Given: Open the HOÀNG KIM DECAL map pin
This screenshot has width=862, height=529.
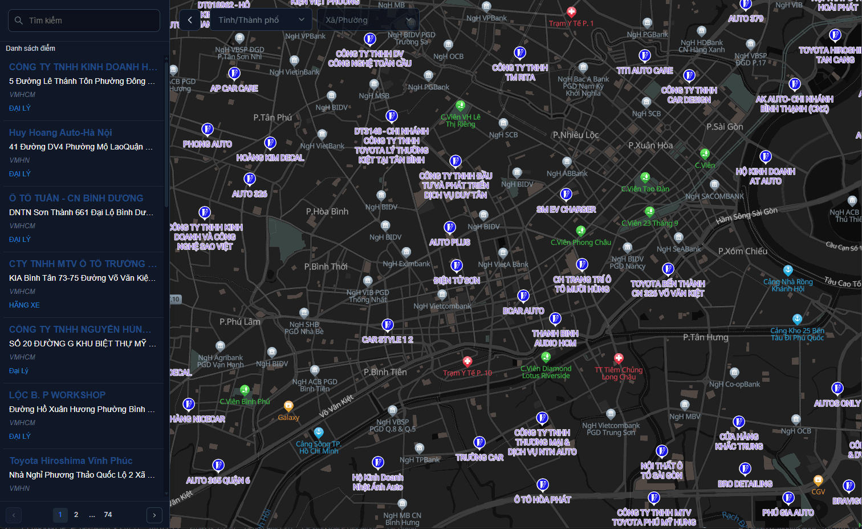Looking at the screenshot, I should click(270, 143).
